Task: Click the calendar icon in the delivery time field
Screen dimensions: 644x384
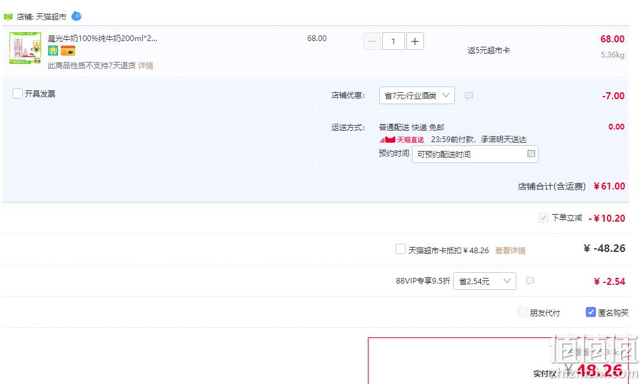Action: (531, 153)
